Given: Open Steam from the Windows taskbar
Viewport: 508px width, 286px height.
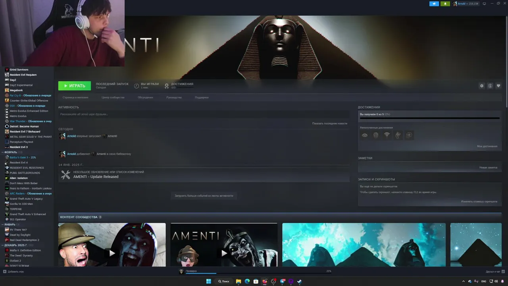Looking at the screenshot, I should (300, 281).
